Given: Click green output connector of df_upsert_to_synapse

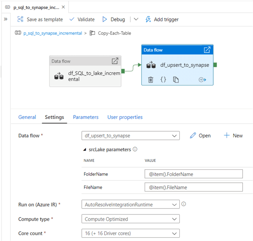Looking at the screenshot, I should click(x=215, y=65).
